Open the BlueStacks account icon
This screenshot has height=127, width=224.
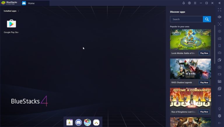[189, 3]
